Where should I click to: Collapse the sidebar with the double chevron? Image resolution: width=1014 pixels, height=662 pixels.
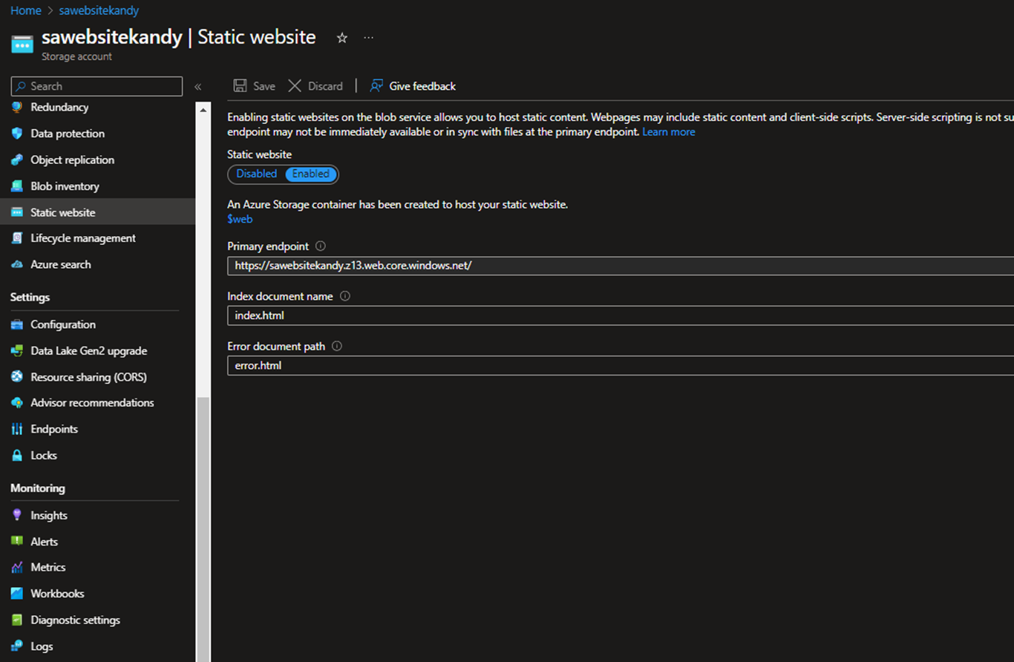198,87
